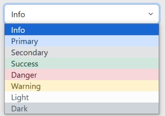This screenshot has width=165, height=116.
Task: Click the green-tinted list row
Action: (x=82, y=63)
